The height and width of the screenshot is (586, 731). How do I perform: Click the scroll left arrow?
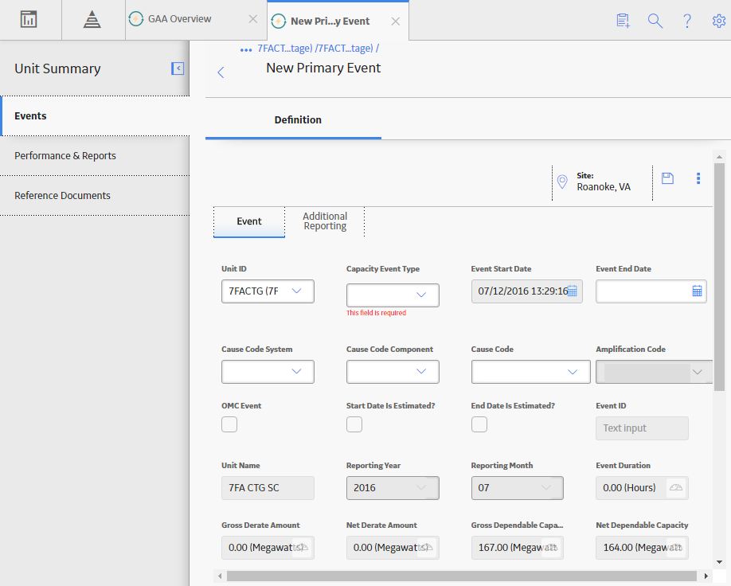pos(220,576)
